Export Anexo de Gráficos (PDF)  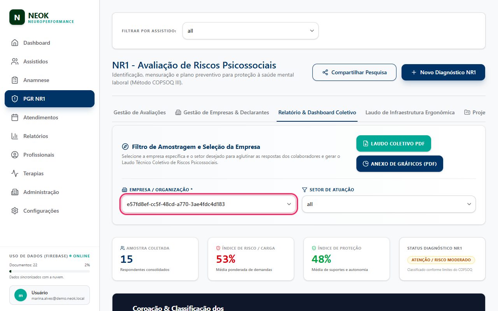pyautogui.click(x=400, y=164)
